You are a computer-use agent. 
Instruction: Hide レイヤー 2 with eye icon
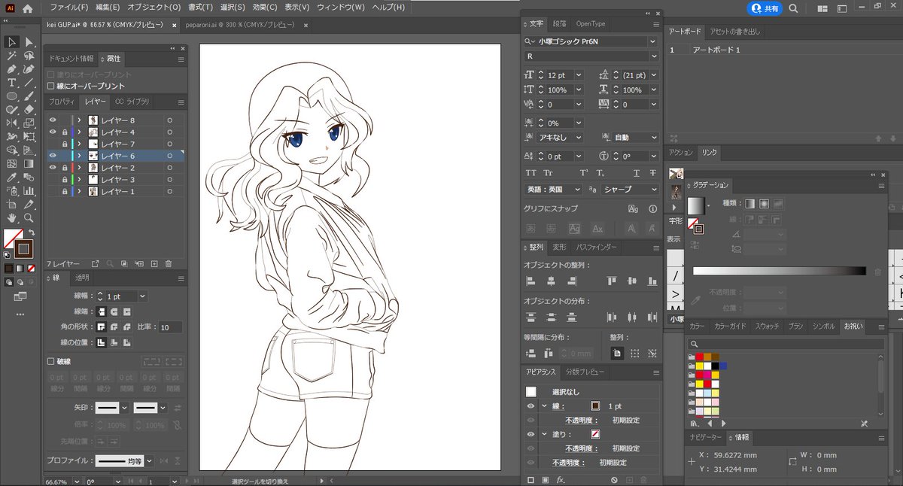(x=53, y=168)
